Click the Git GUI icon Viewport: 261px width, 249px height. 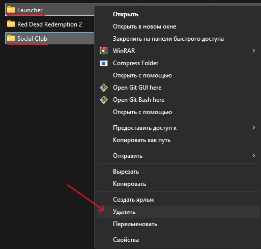click(x=104, y=88)
